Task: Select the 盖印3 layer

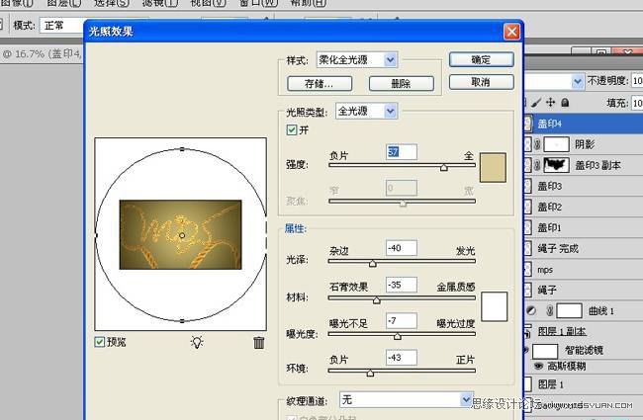Action: tap(583, 186)
